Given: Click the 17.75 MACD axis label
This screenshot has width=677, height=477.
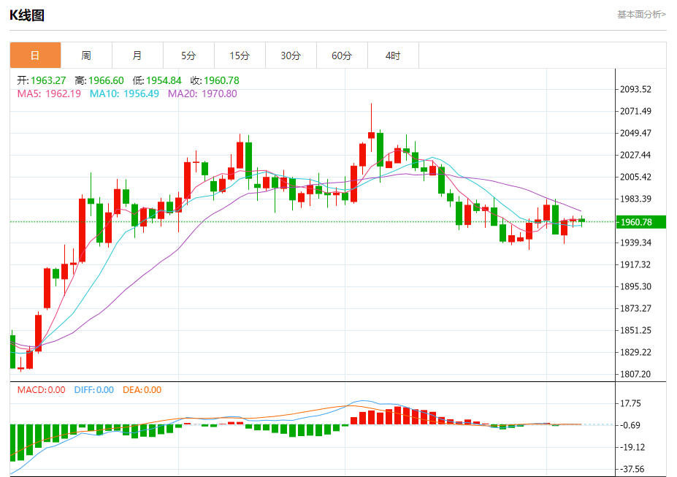Looking at the screenshot, I should tap(631, 404).
